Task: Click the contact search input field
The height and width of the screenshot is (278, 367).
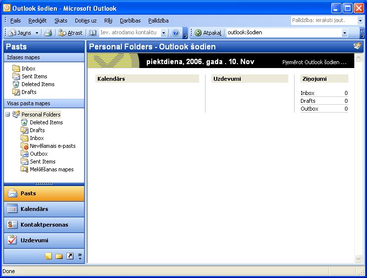Action: [130, 33]
